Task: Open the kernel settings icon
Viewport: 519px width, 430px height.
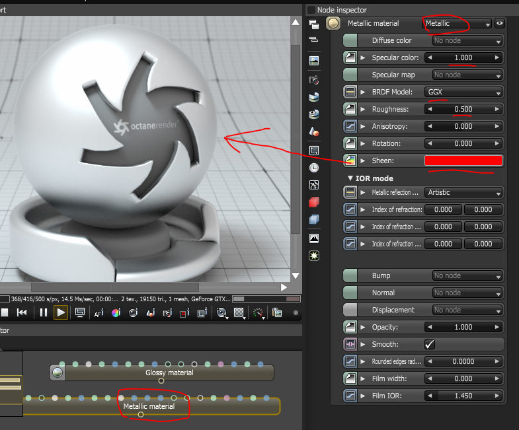Action: click(314, 185)
